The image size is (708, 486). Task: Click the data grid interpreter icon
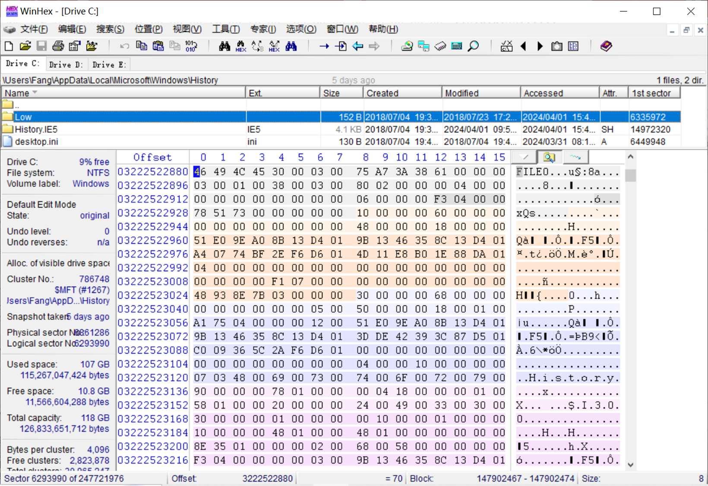pyautogui.click(x=573, y=46)
